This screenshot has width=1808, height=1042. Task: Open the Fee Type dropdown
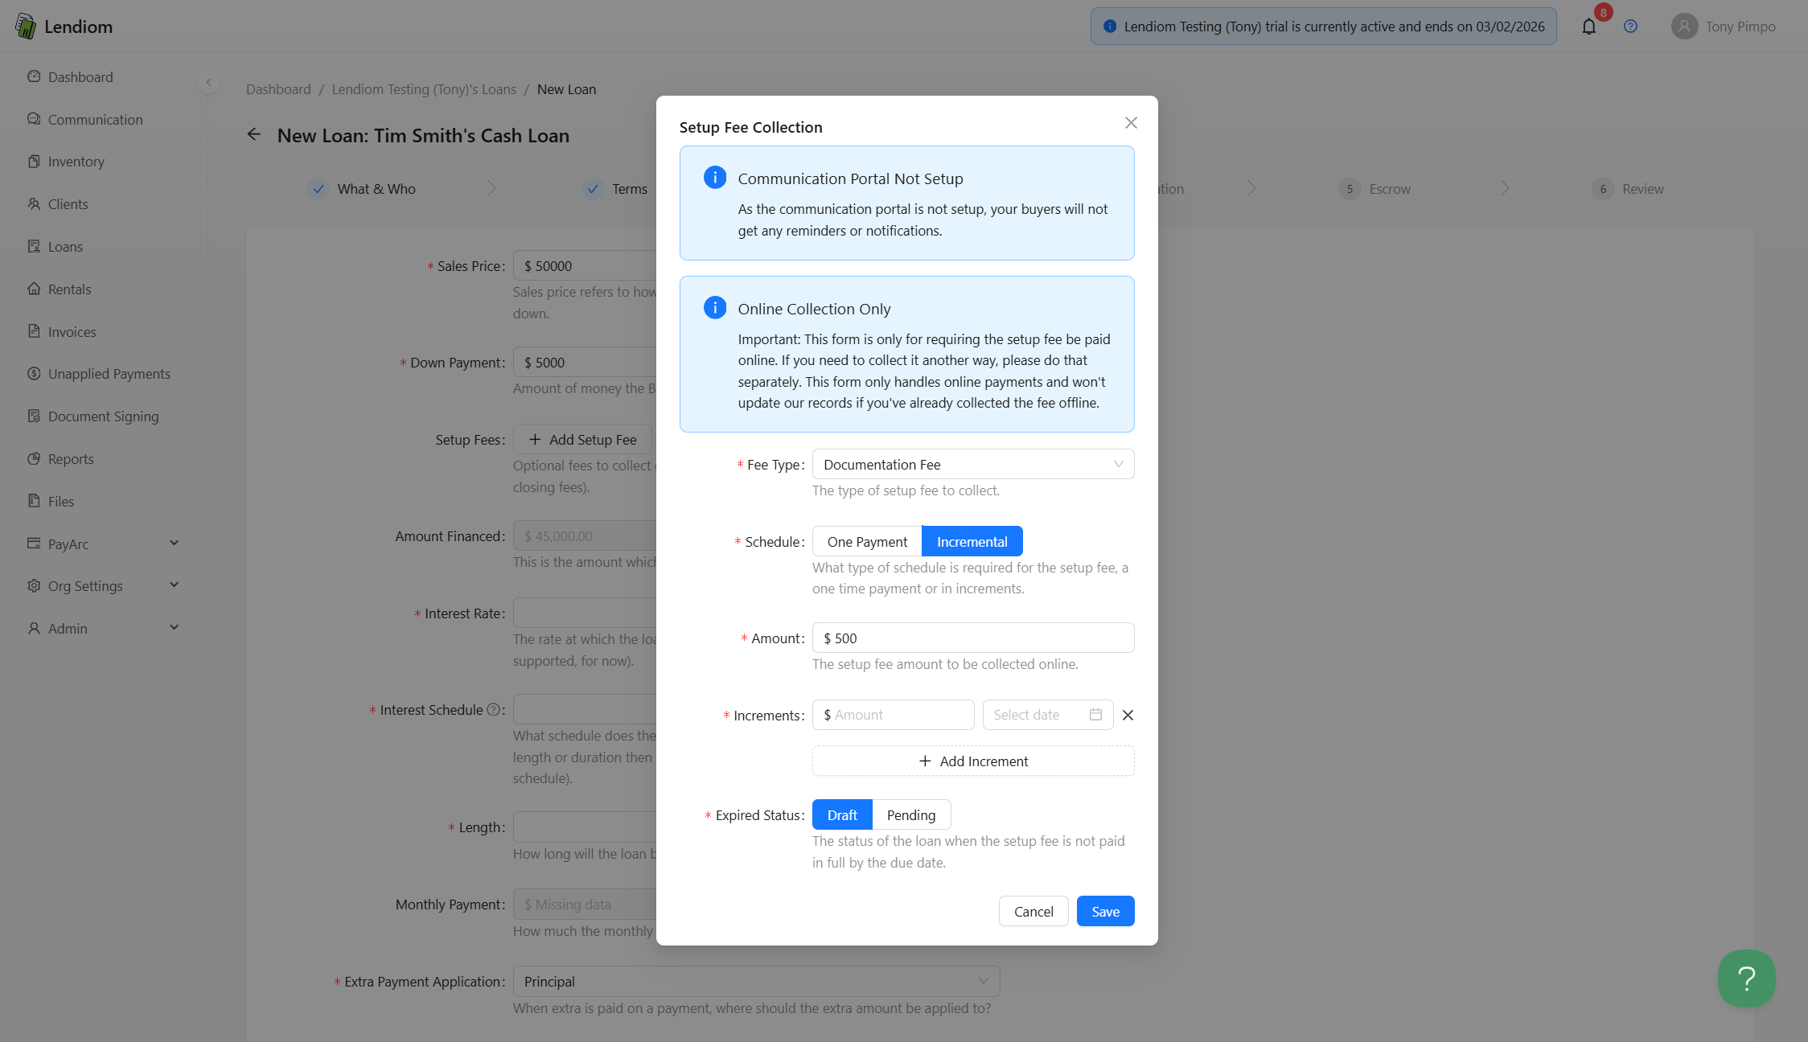click(973, 465)
